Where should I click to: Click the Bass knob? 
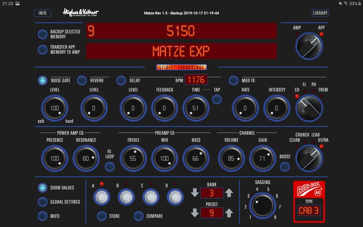[x=196, y=159]
